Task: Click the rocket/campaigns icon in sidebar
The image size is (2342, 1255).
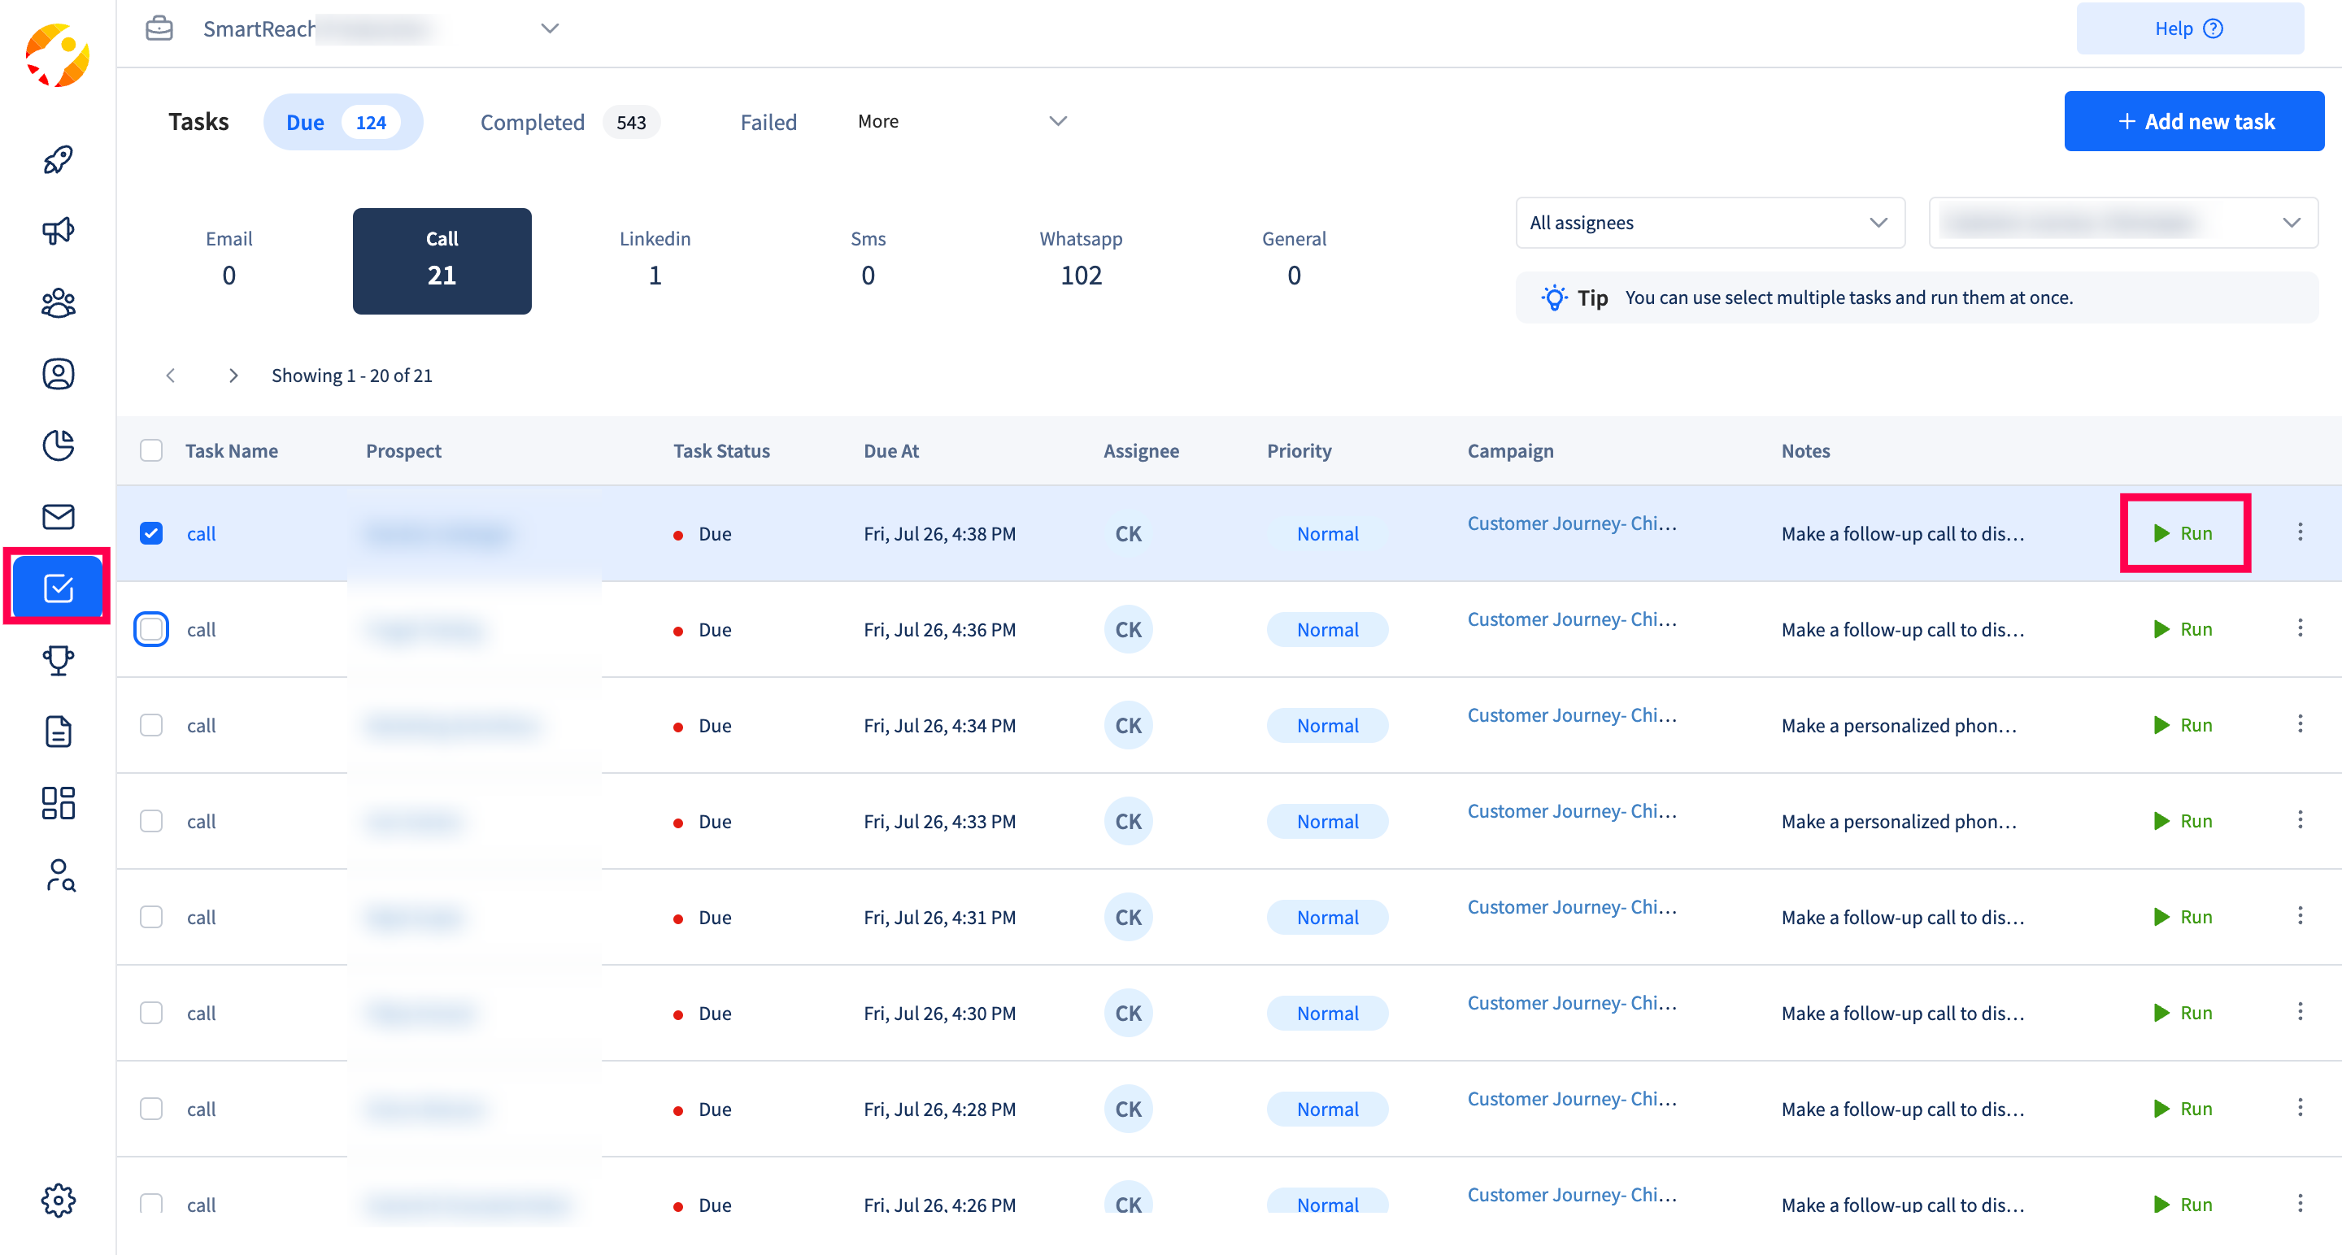Action: point(59,159)
